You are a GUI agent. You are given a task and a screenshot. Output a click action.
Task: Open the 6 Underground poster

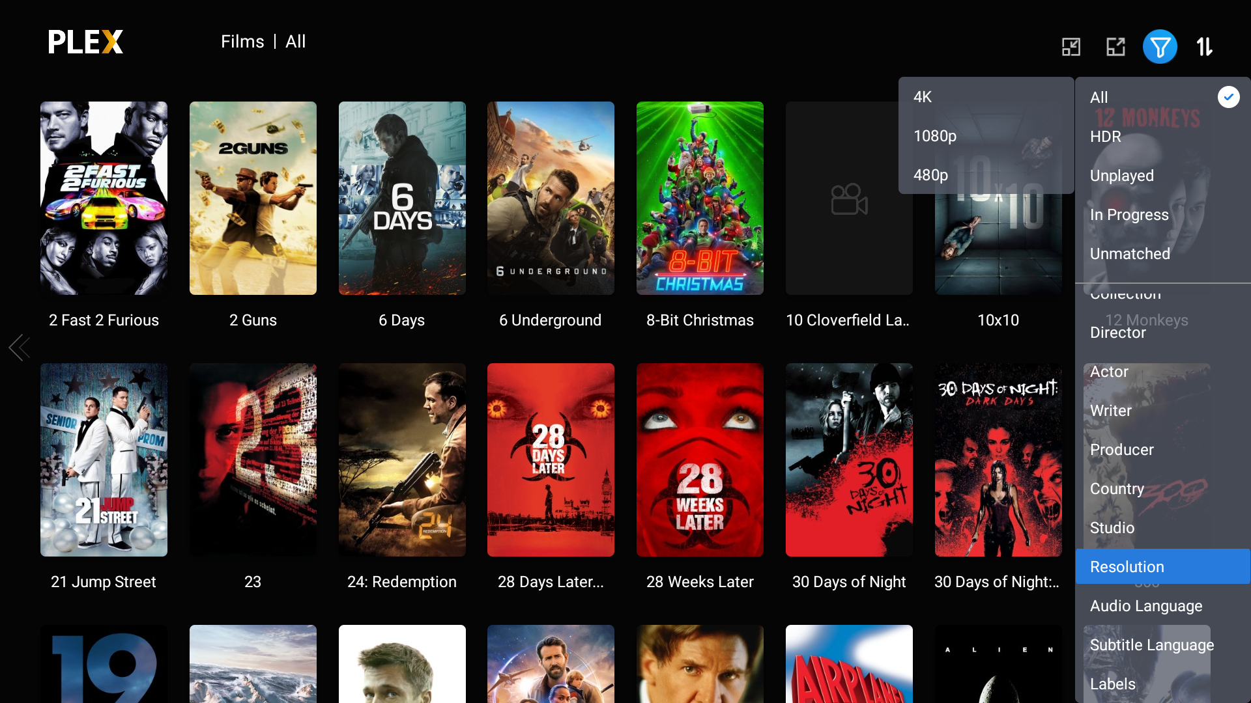551,198
